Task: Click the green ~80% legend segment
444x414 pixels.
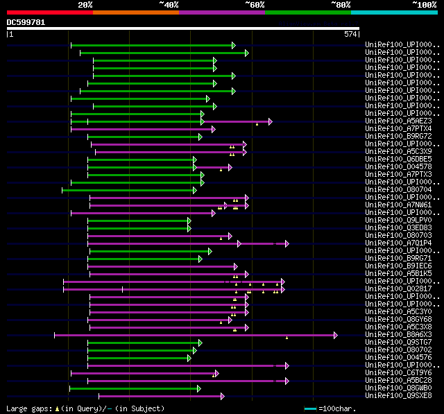Action: (x=308, y=12)
